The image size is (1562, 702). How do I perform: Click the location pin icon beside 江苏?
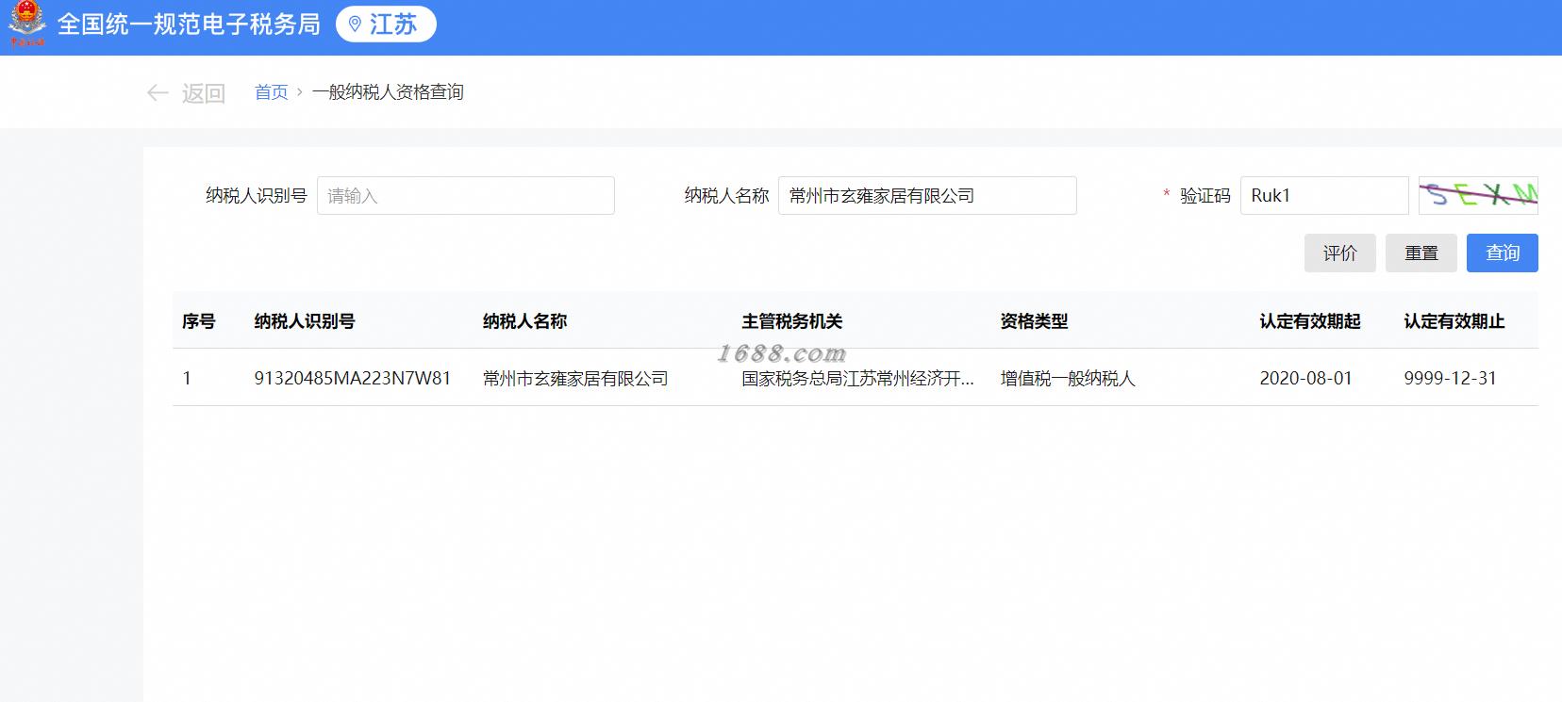pos(355,24)
